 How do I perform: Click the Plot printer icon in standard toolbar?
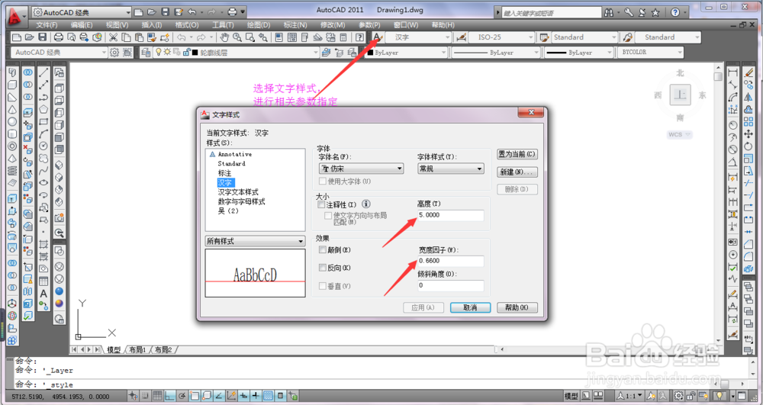coord(59,37)
